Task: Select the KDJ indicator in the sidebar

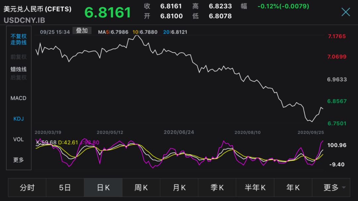Action: click(x=18, y=118)
